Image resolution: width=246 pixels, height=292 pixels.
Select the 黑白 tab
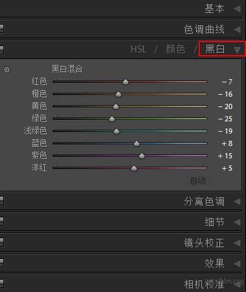pyautogui.click(x=215, y=49)
